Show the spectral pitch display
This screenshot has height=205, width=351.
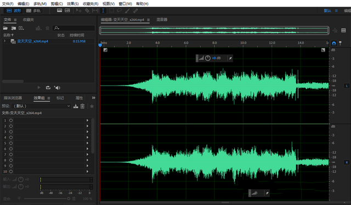point(67,10)
